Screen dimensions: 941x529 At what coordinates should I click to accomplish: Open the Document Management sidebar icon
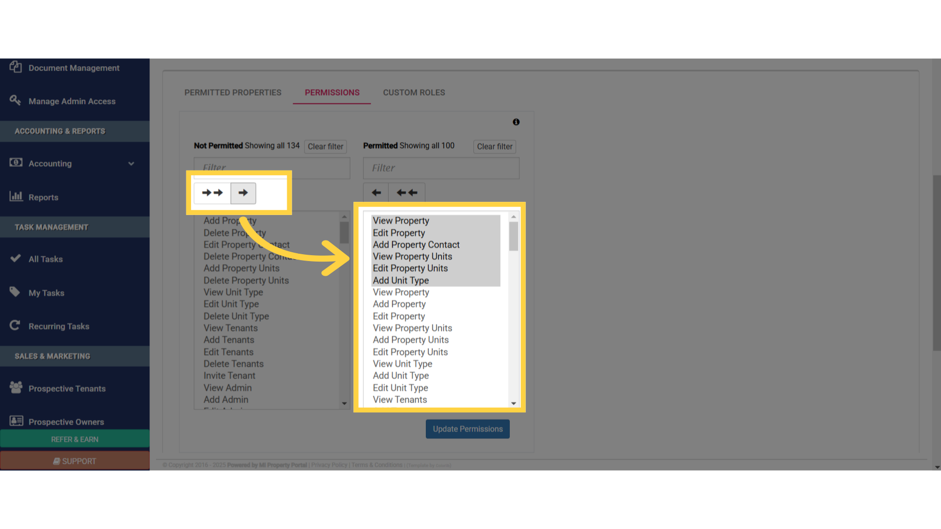(15, 68)
